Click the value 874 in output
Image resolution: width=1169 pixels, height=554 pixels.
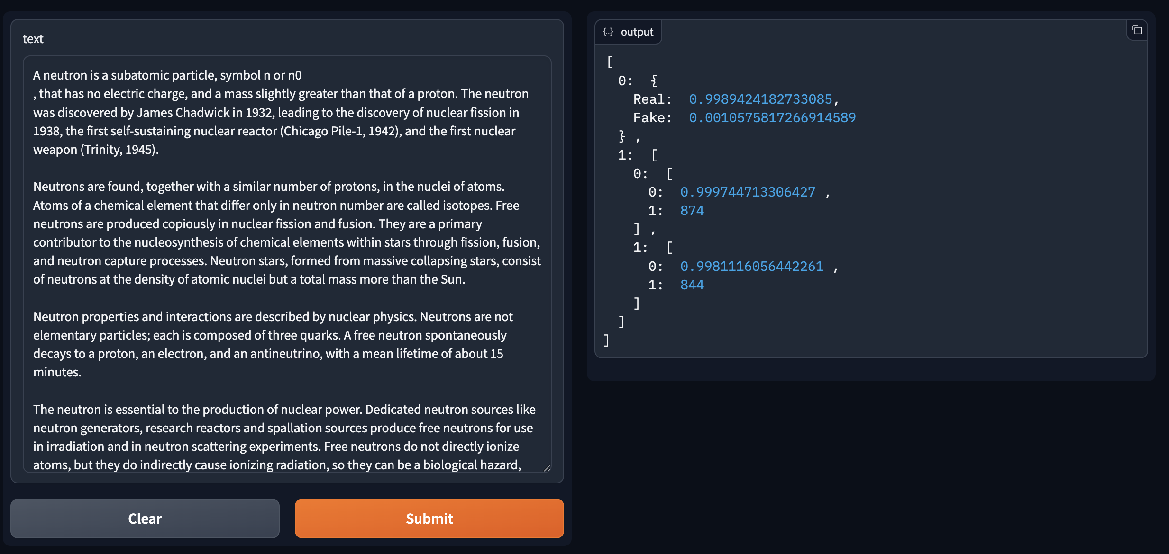coord(692,210)
